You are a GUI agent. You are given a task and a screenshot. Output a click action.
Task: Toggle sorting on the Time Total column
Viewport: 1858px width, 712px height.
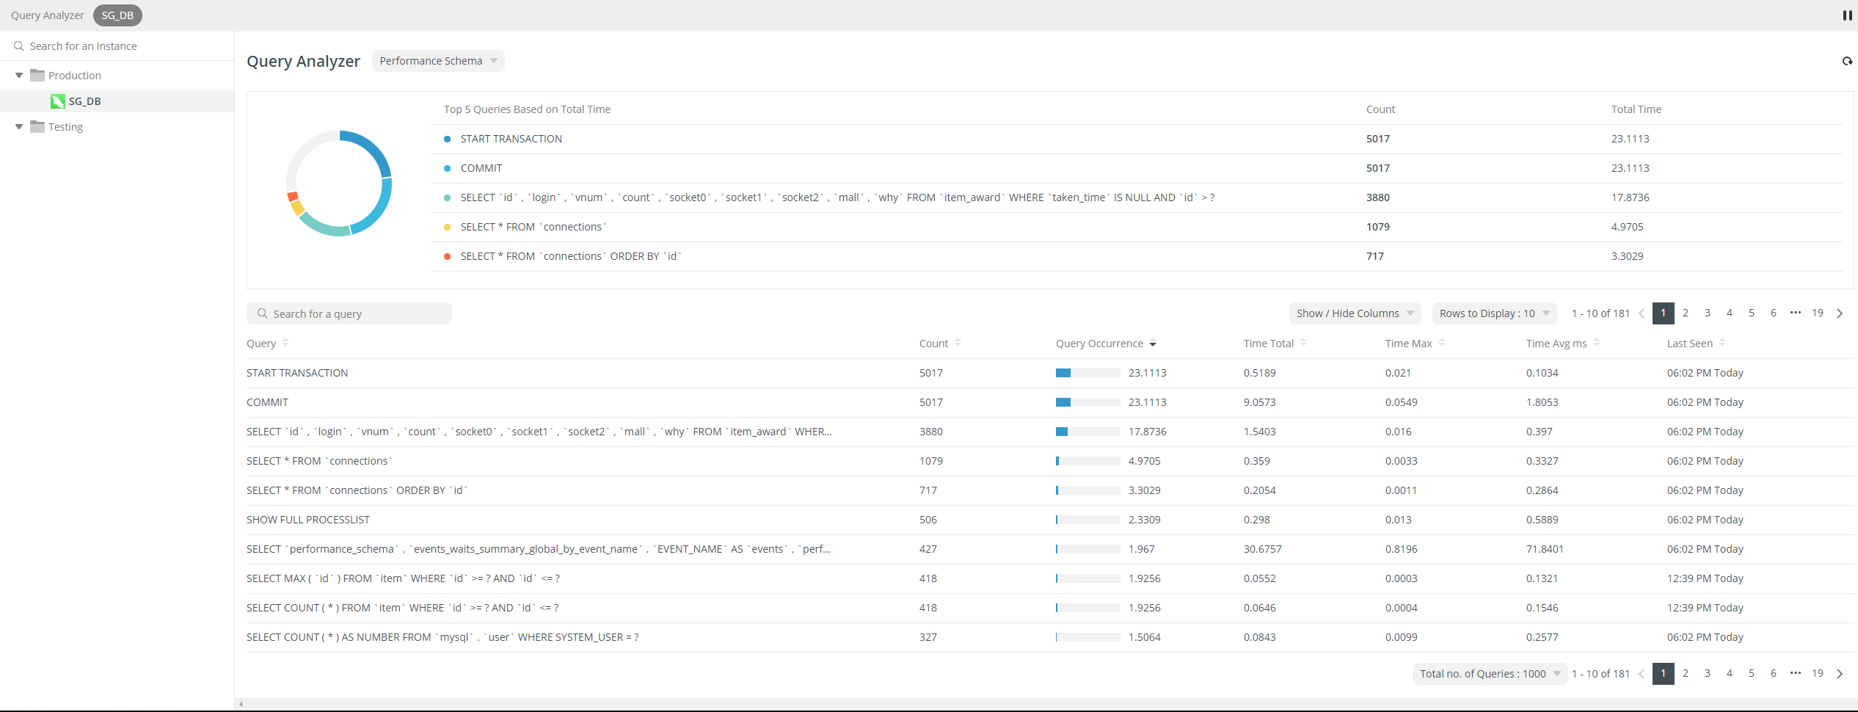1303,342
